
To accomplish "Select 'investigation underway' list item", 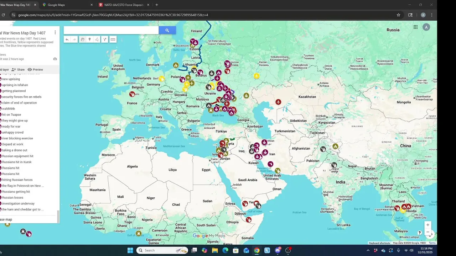I will tap(18, 203).
